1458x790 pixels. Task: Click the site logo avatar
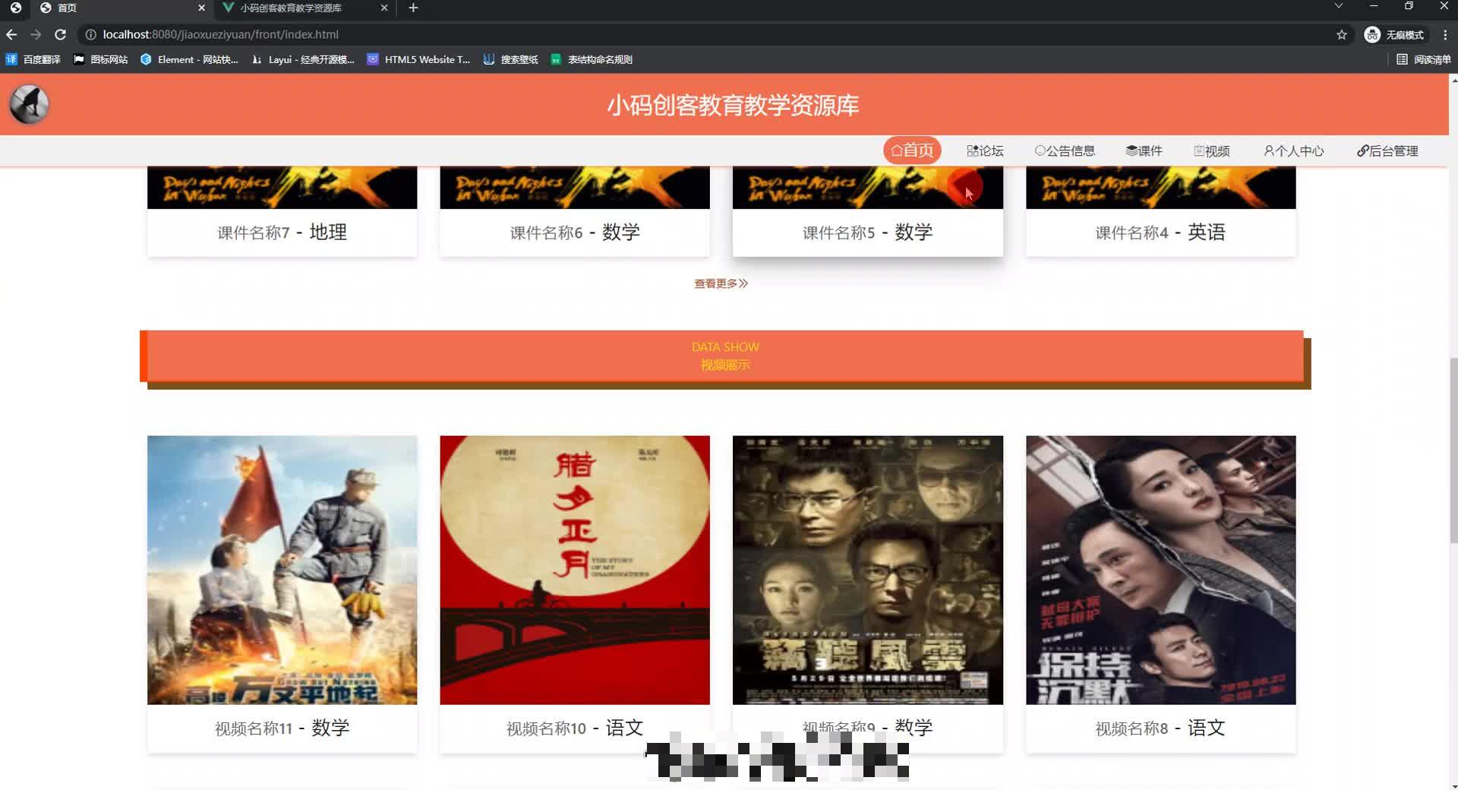pyautogui.click(x=29, y=105)
